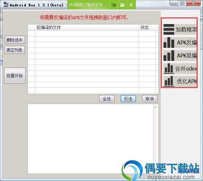
Task: Click the 优化APK bar chart icon
Action: [x=169, y=81]
